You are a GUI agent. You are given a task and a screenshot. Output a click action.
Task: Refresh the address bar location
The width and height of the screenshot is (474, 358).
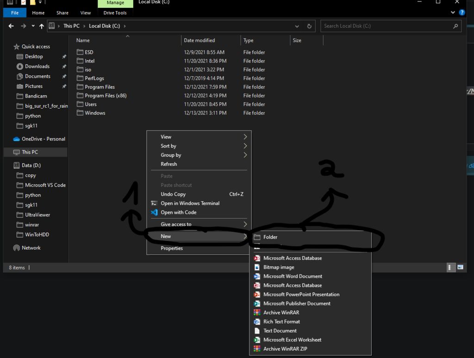pyautogui.click(x=309, y=26)
